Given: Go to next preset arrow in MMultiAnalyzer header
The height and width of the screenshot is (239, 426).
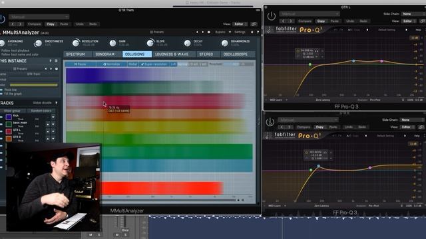Looking at the screenshot, I should point(202,32).
